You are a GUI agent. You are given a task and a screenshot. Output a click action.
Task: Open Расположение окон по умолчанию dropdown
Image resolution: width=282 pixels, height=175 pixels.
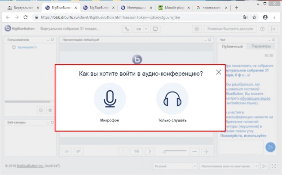point(229,166)
